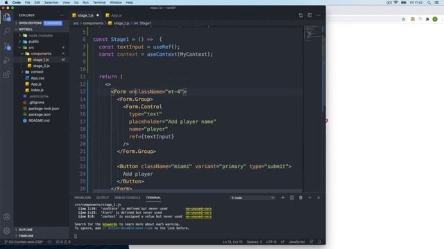
Task: Open the Source Control view
Action: [7, 46]
